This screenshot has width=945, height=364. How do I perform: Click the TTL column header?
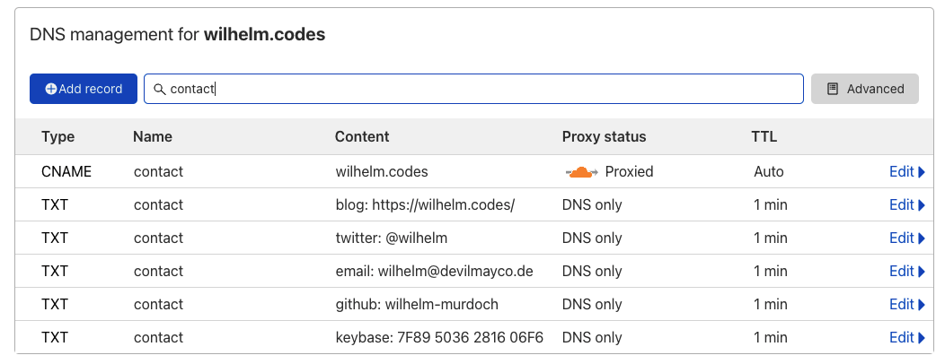click(x=764, y=137)
